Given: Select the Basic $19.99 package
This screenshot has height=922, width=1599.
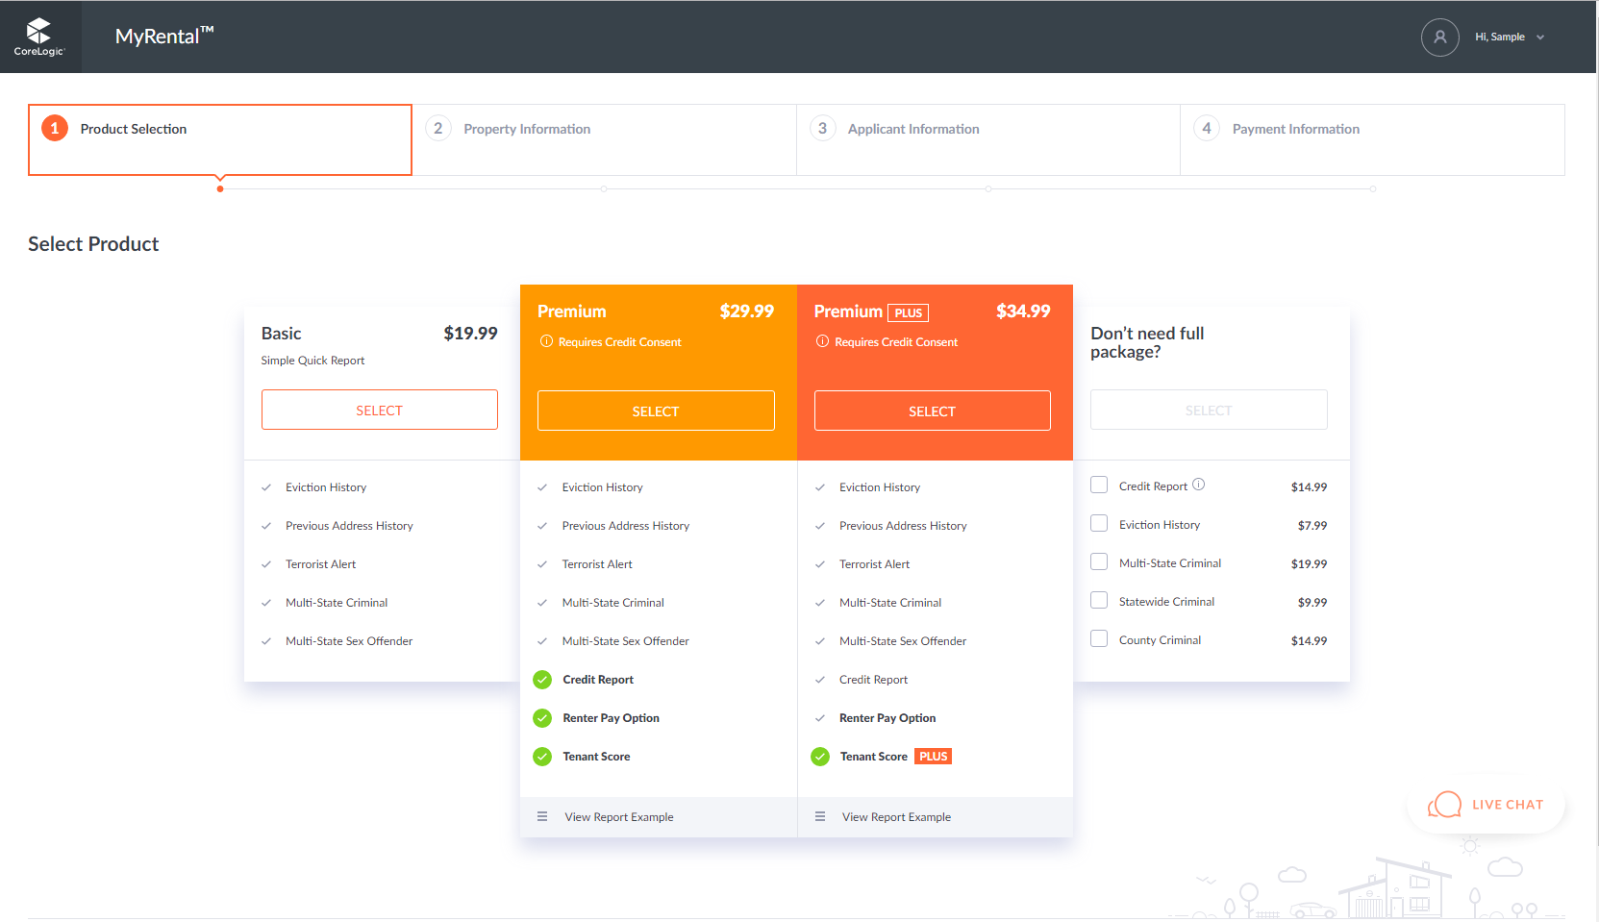Looking at the screenshot, I should (x=379, y=410).
